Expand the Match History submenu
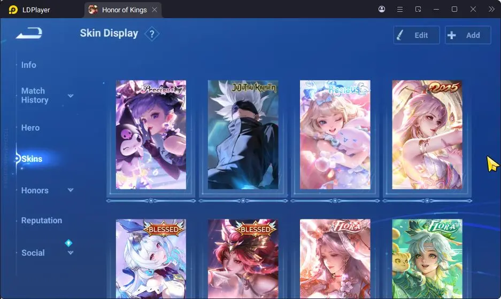Viewport: 501px width, 299px height. tap(71, 96)
